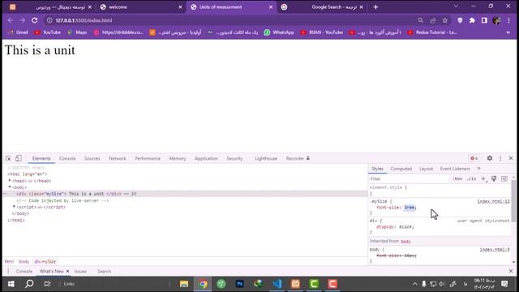Screen dimensions: 519x292
Task: Switch to the welcome browser tab
Action: pyautogui.click(x=140, y=7)
